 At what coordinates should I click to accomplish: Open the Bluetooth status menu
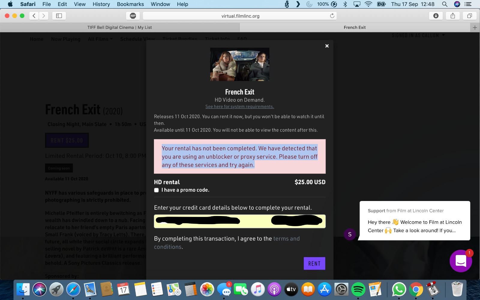pos(345,4)
